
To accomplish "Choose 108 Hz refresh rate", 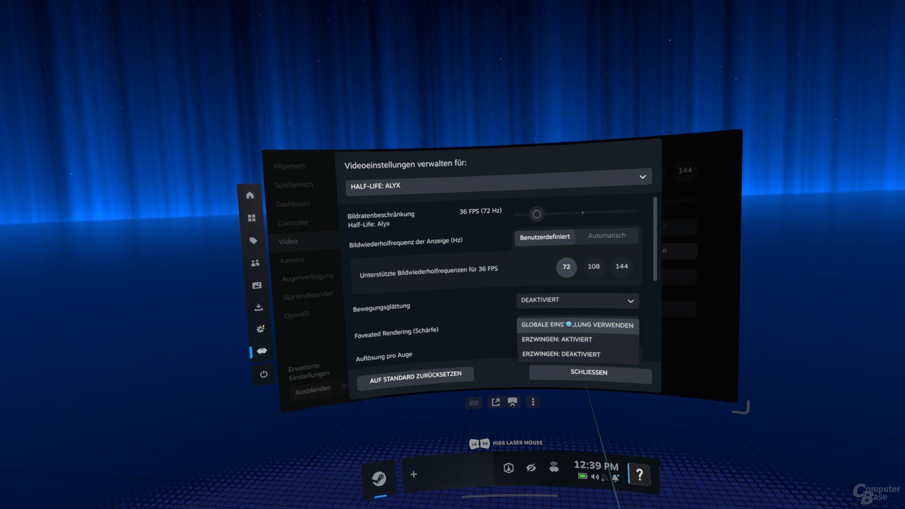I will pos(593,267).
